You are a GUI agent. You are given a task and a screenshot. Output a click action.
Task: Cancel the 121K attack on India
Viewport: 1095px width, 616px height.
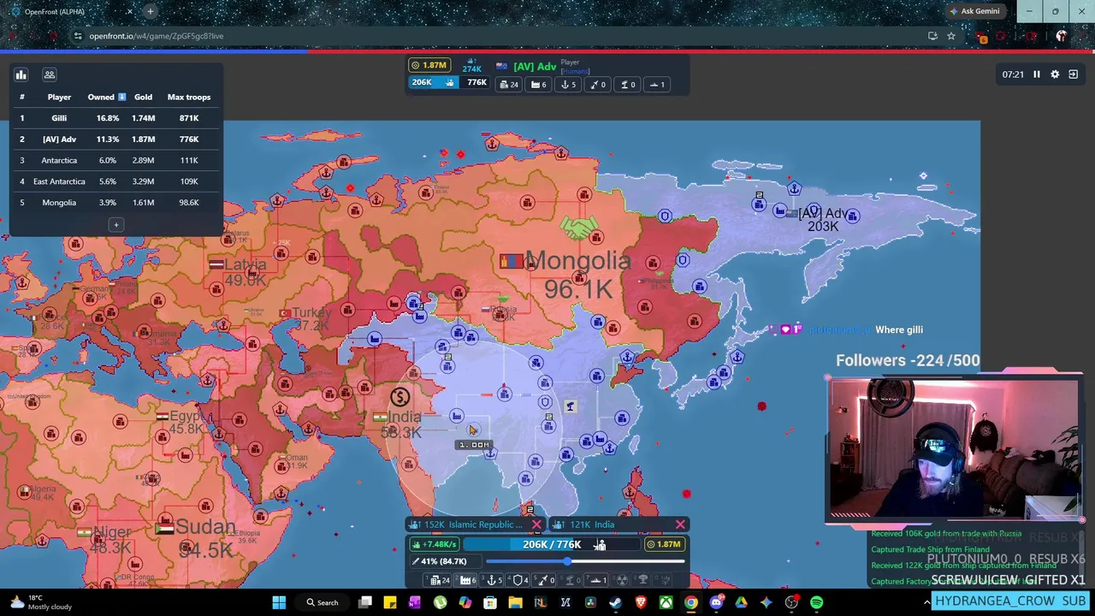pos(680,524)
